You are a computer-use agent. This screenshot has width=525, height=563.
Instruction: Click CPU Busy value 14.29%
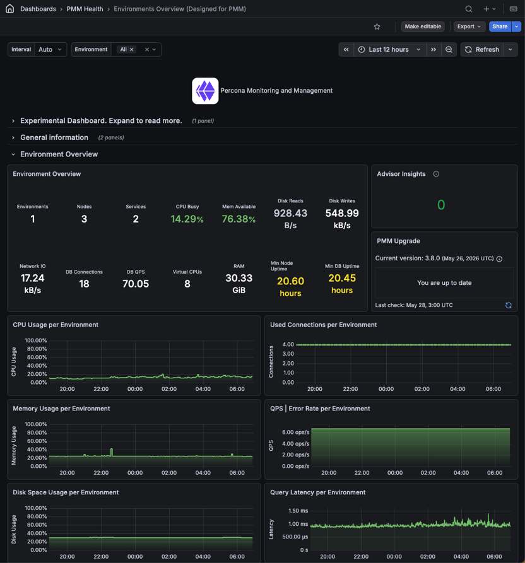(187, 219)
